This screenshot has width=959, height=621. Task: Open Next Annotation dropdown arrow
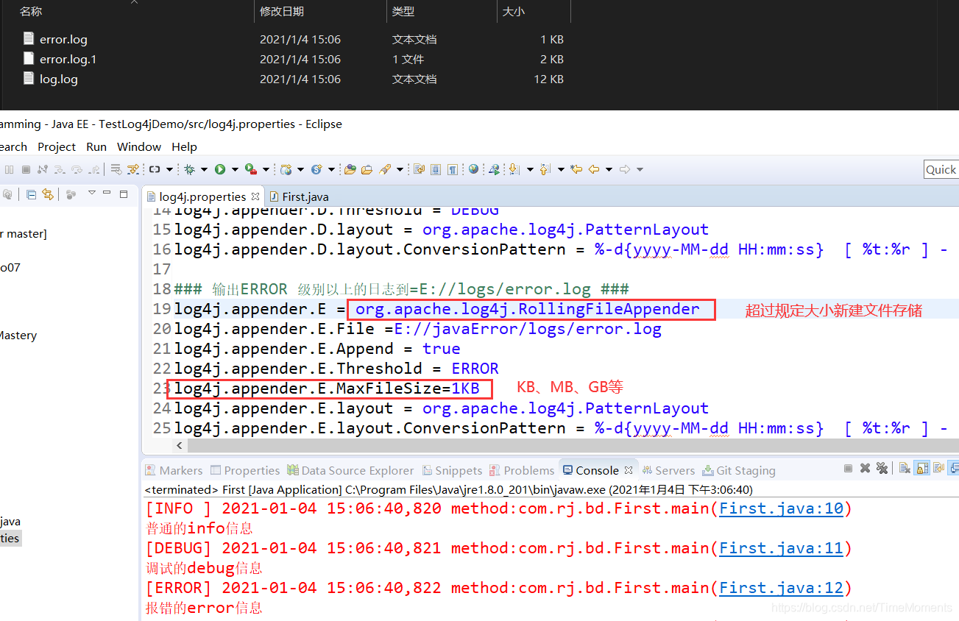(530, 169)
